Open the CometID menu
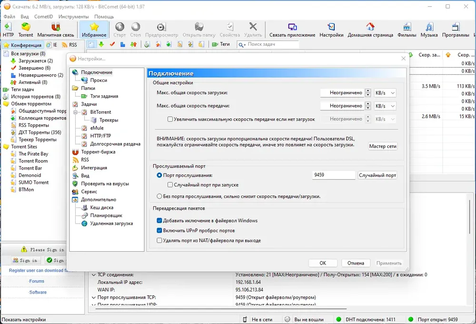This screenshot has width=476, height=324. point(43,17)
